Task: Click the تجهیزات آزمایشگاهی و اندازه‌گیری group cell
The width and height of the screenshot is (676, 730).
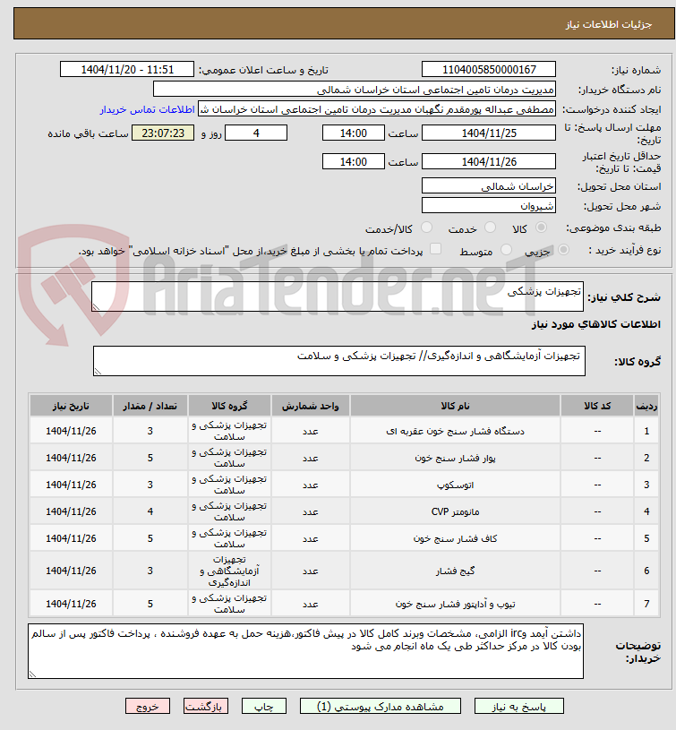Action: coord(229,571)
